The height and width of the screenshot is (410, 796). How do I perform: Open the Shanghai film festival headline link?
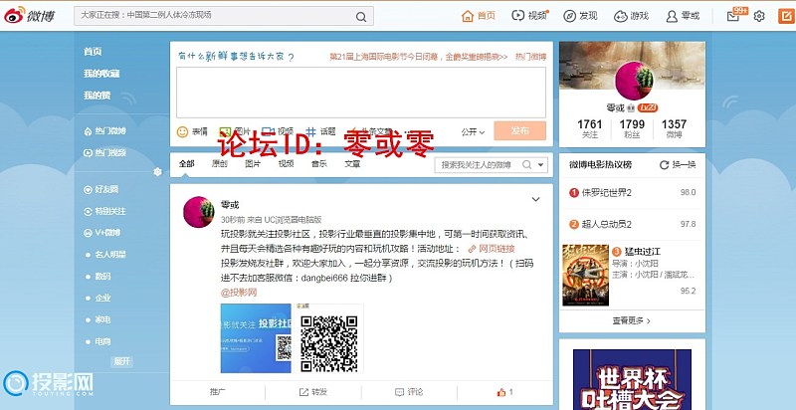418,57
